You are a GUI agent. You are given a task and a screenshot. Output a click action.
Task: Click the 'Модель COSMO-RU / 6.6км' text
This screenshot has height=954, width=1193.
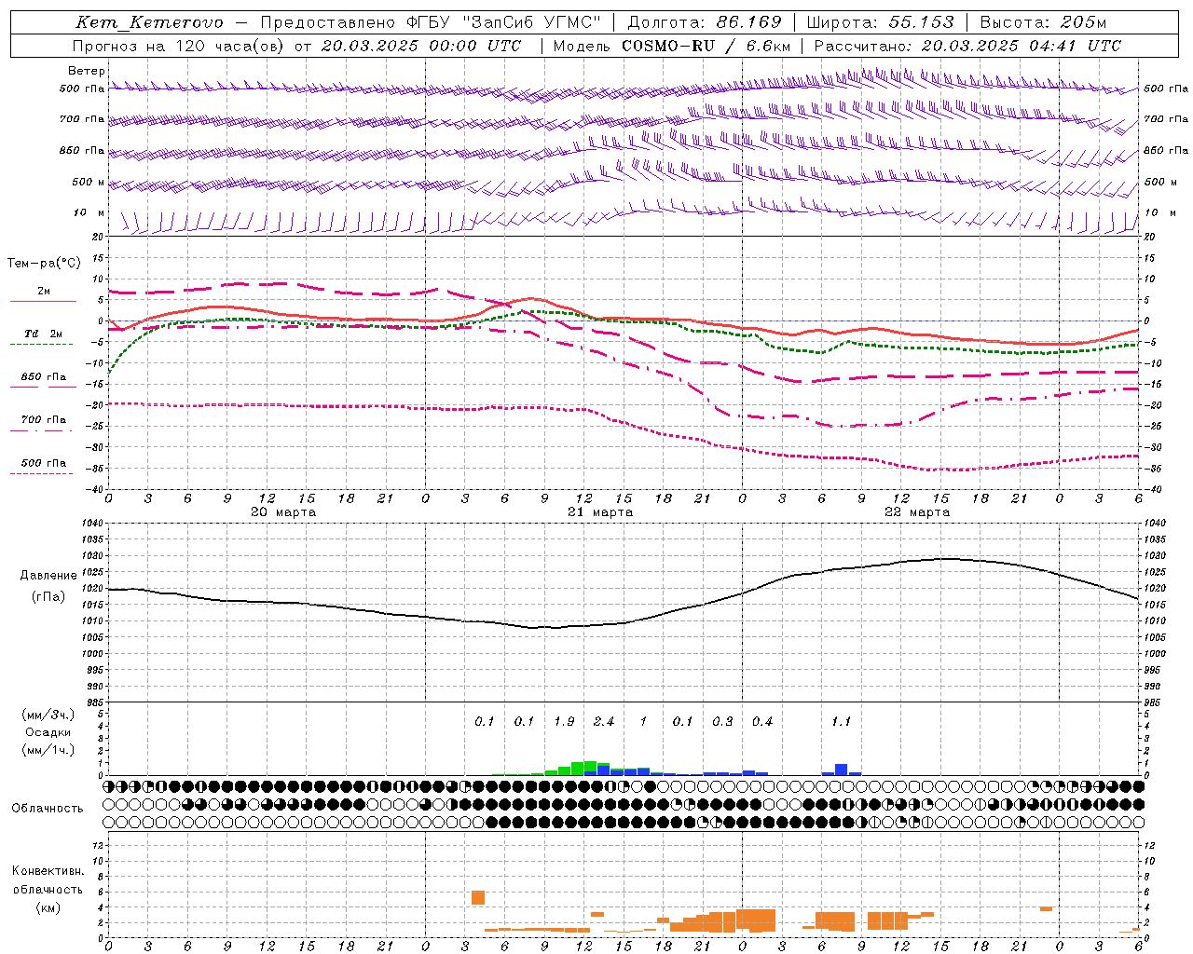pyautogui.click(x=672, y=46)
